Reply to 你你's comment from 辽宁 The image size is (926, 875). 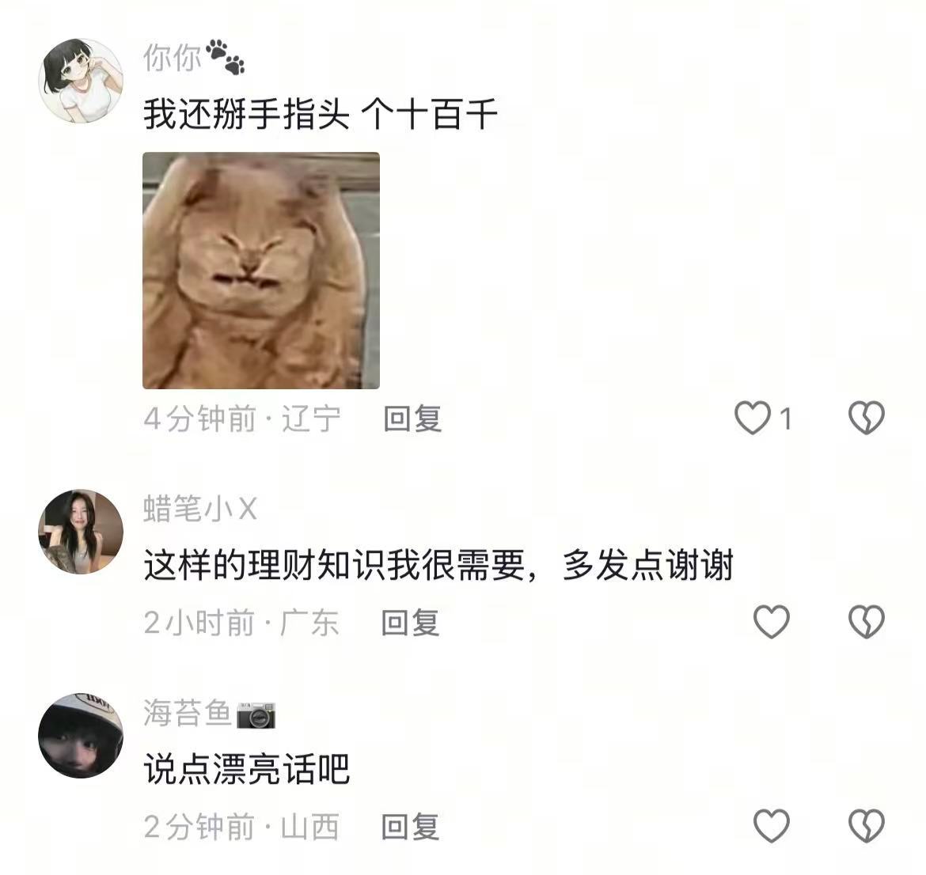click(x=412, y=419)
